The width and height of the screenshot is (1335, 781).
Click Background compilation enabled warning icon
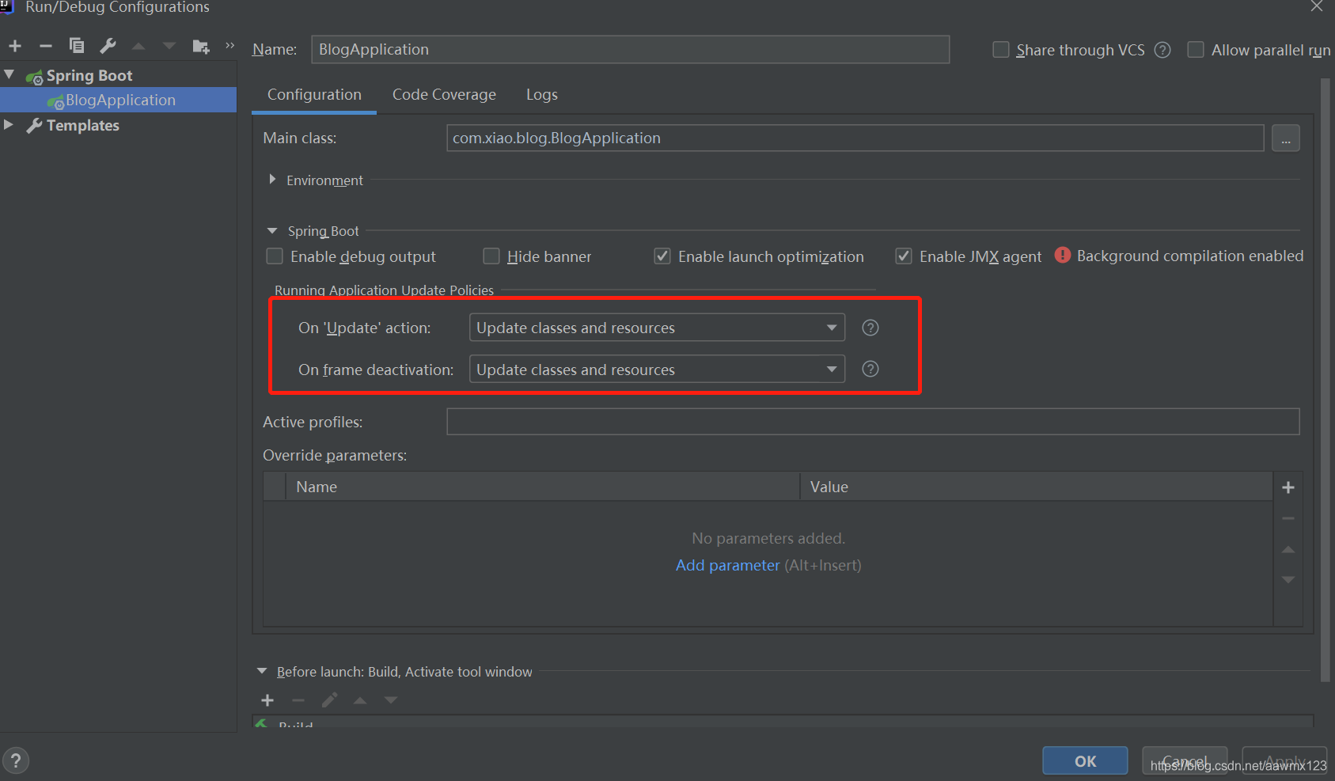(1063, 255)
